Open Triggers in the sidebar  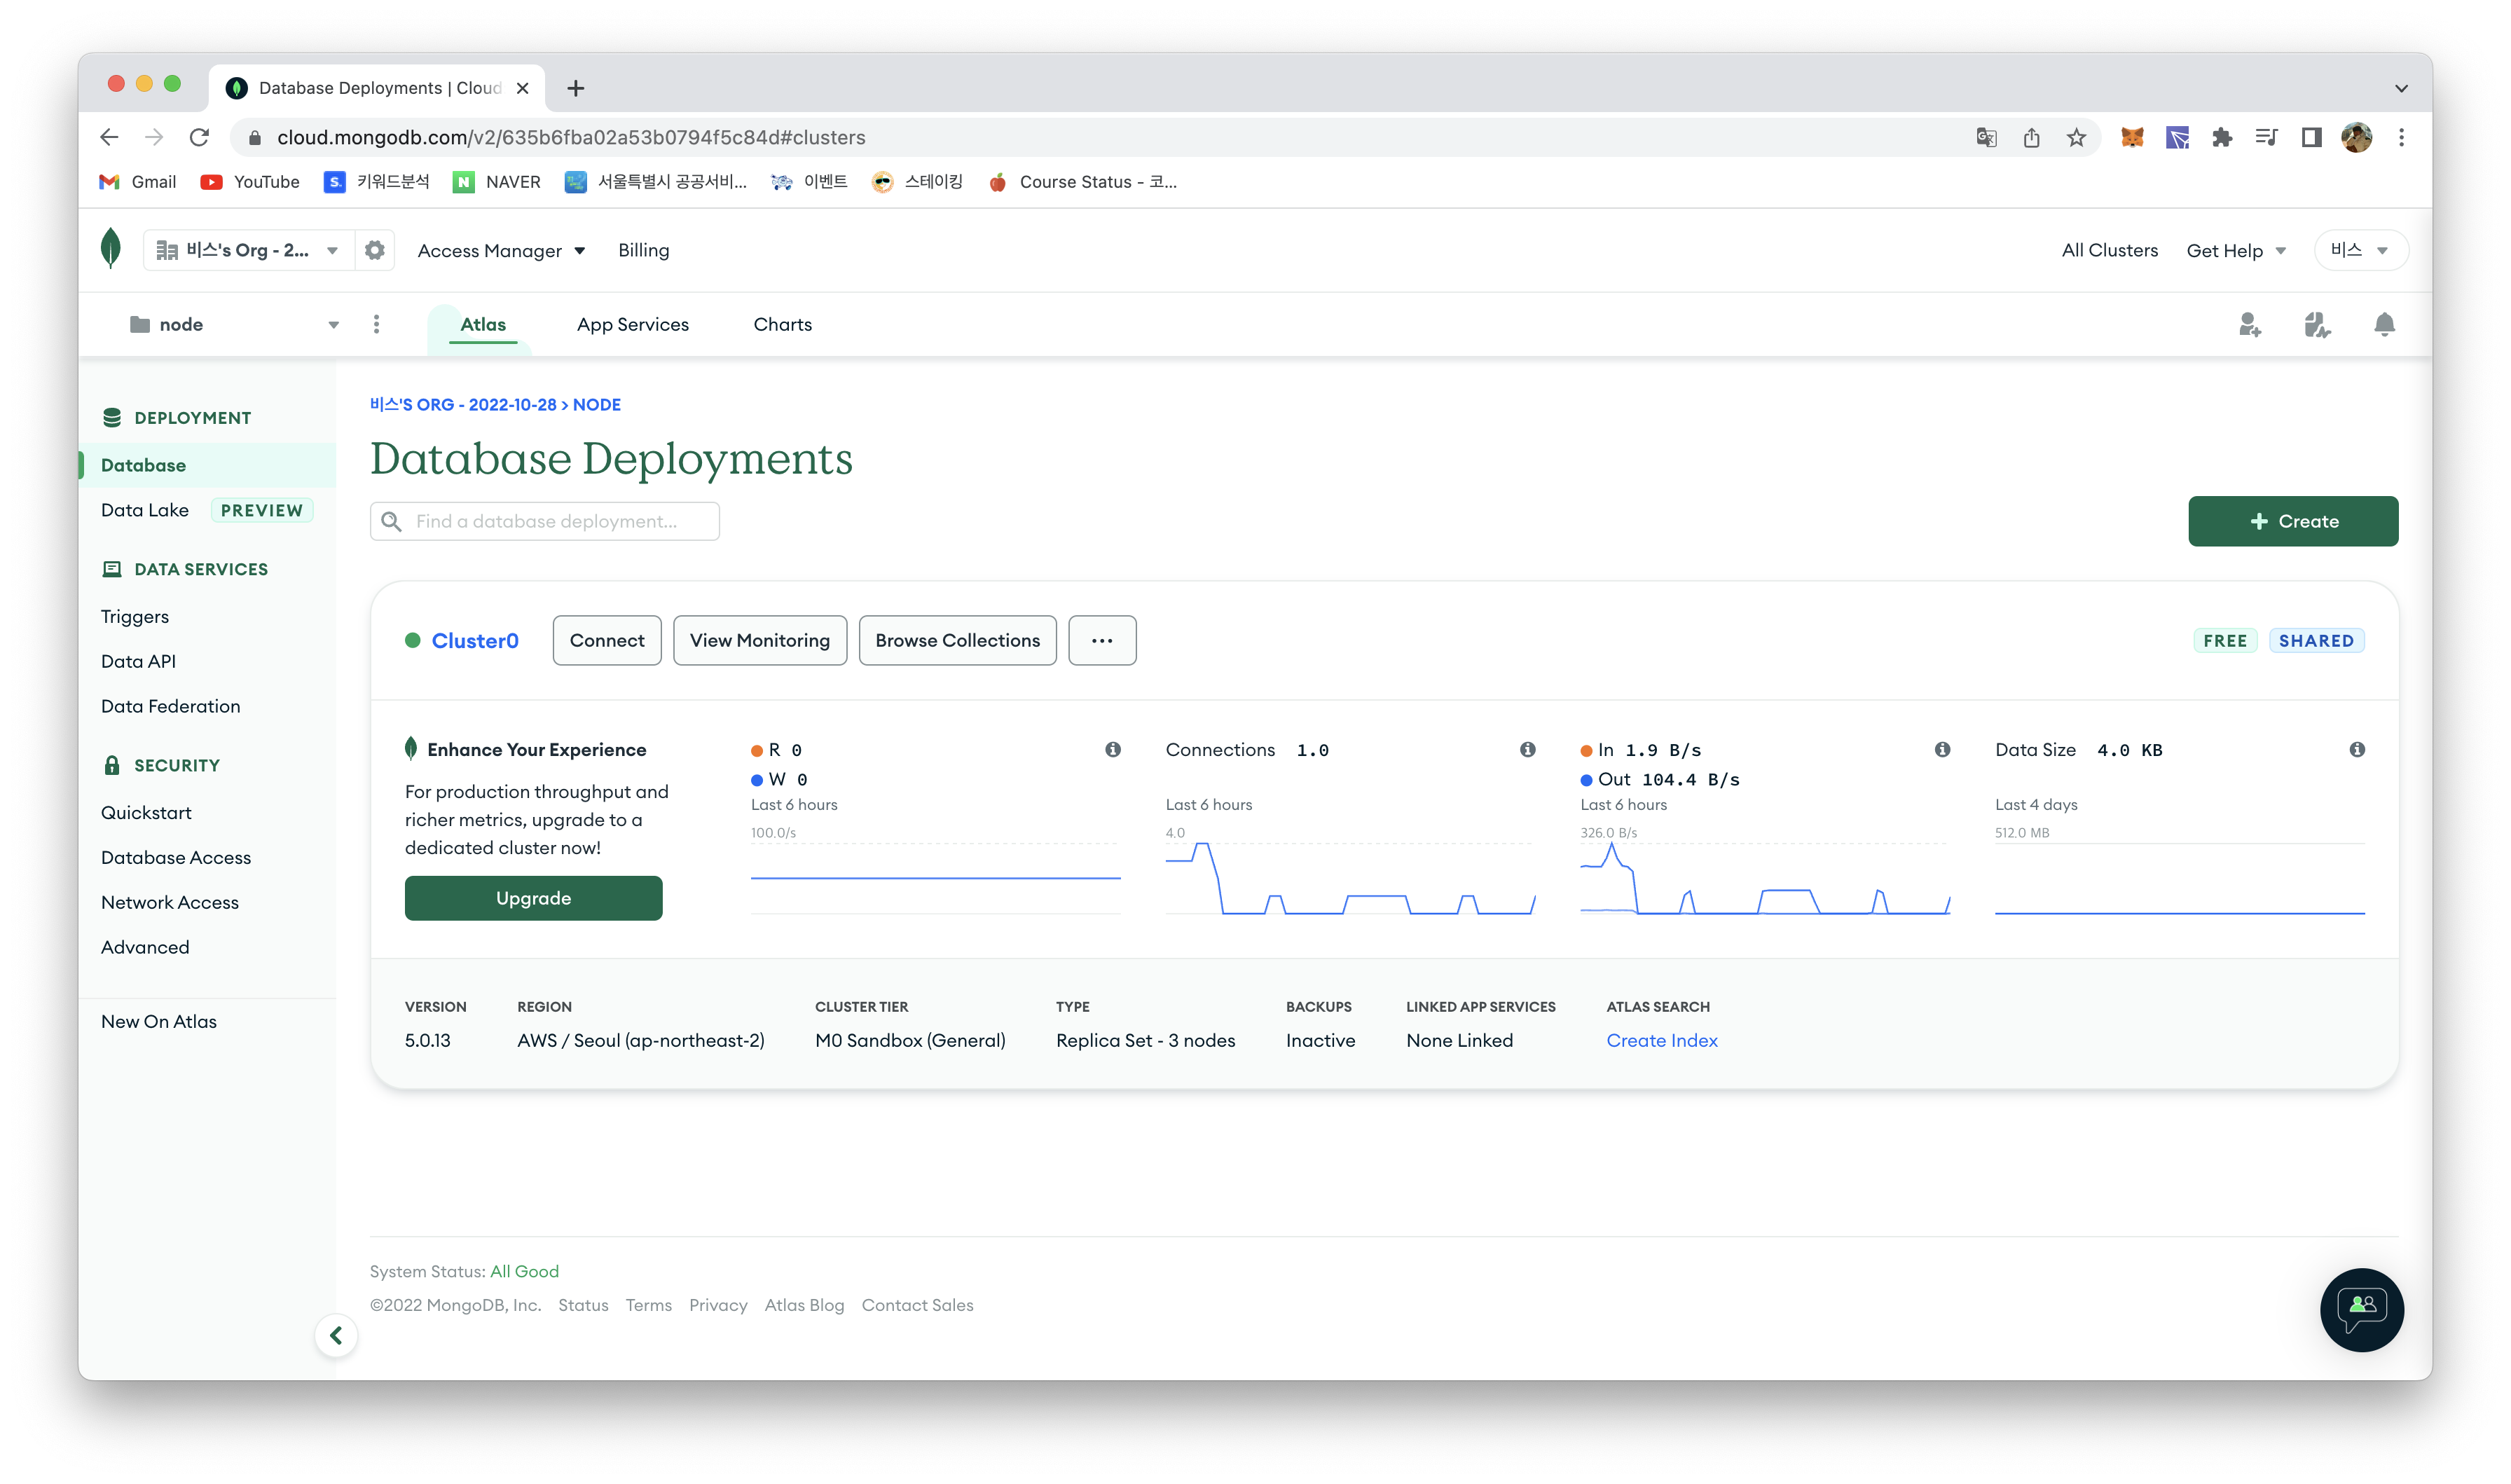tap(135, 616)
